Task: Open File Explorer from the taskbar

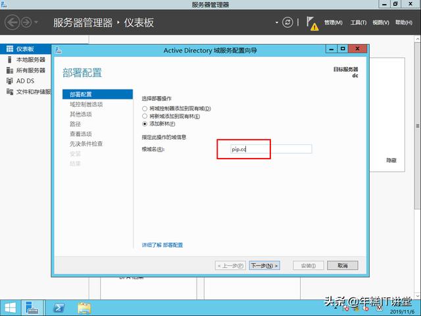Action: (84, 308)
